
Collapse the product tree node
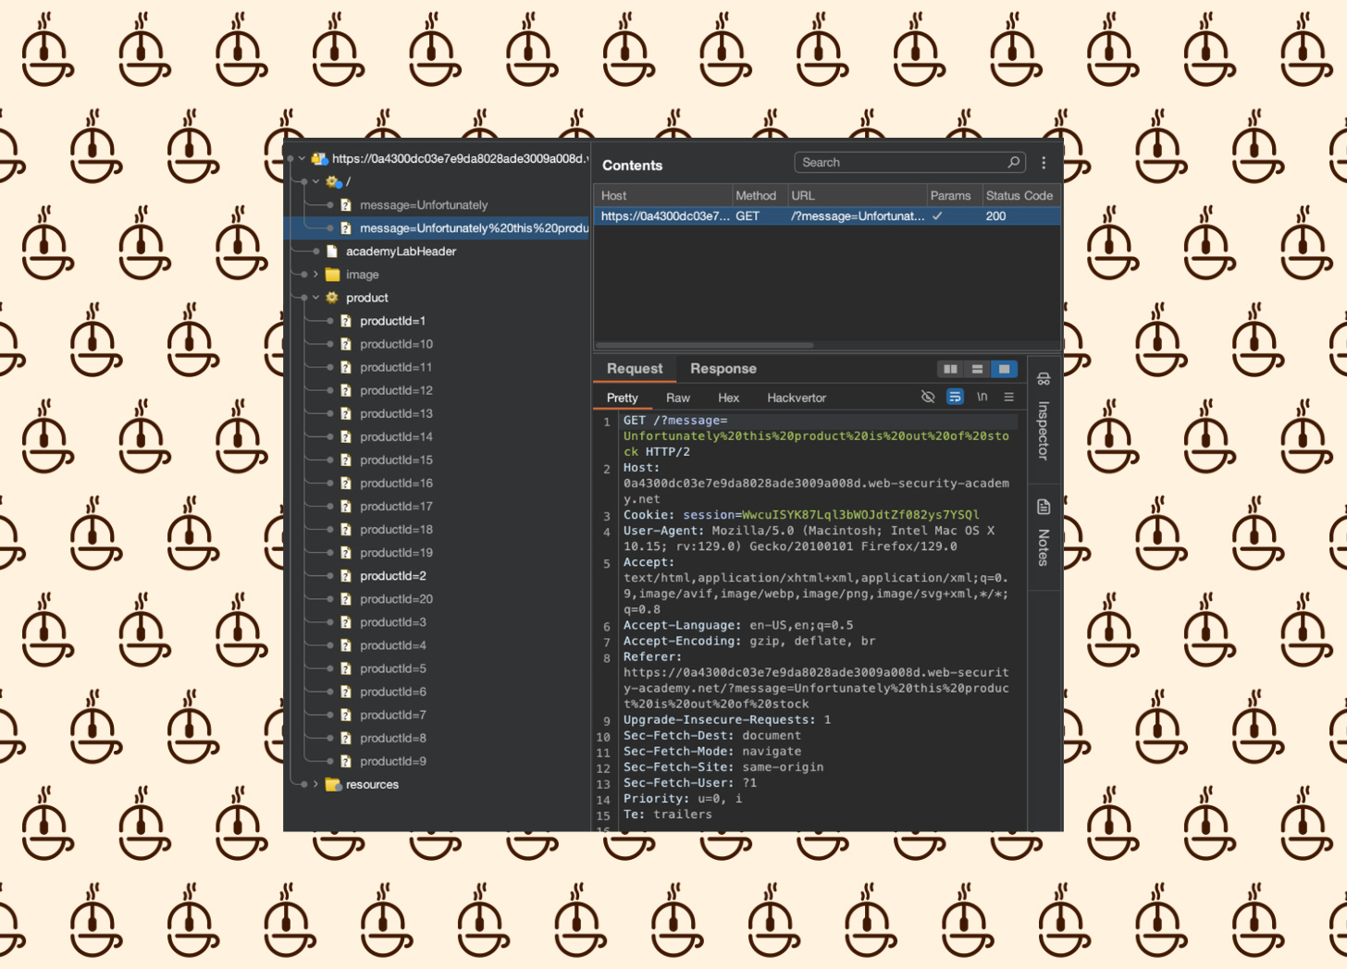pyautogui.click(x=315, y=298)
